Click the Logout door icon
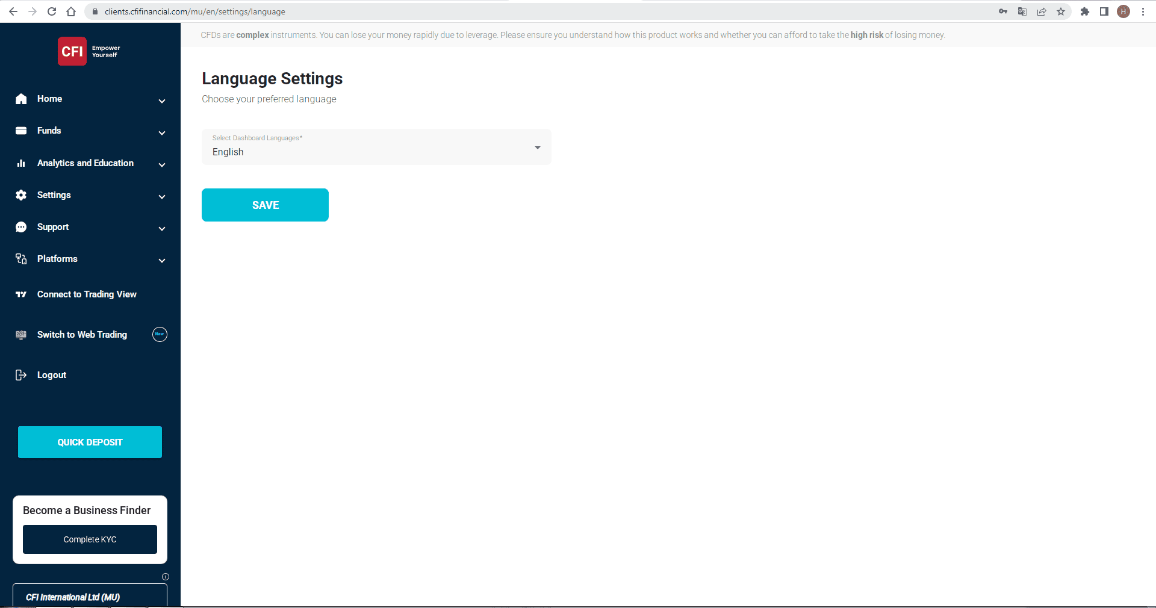The width and height of the screenshot is (1156, 608). (21, 375)
